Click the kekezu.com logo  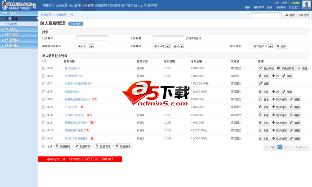19,5
